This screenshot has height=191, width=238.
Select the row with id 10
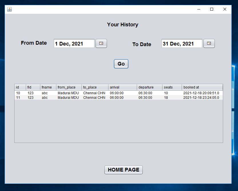click(x=119, y=93)
